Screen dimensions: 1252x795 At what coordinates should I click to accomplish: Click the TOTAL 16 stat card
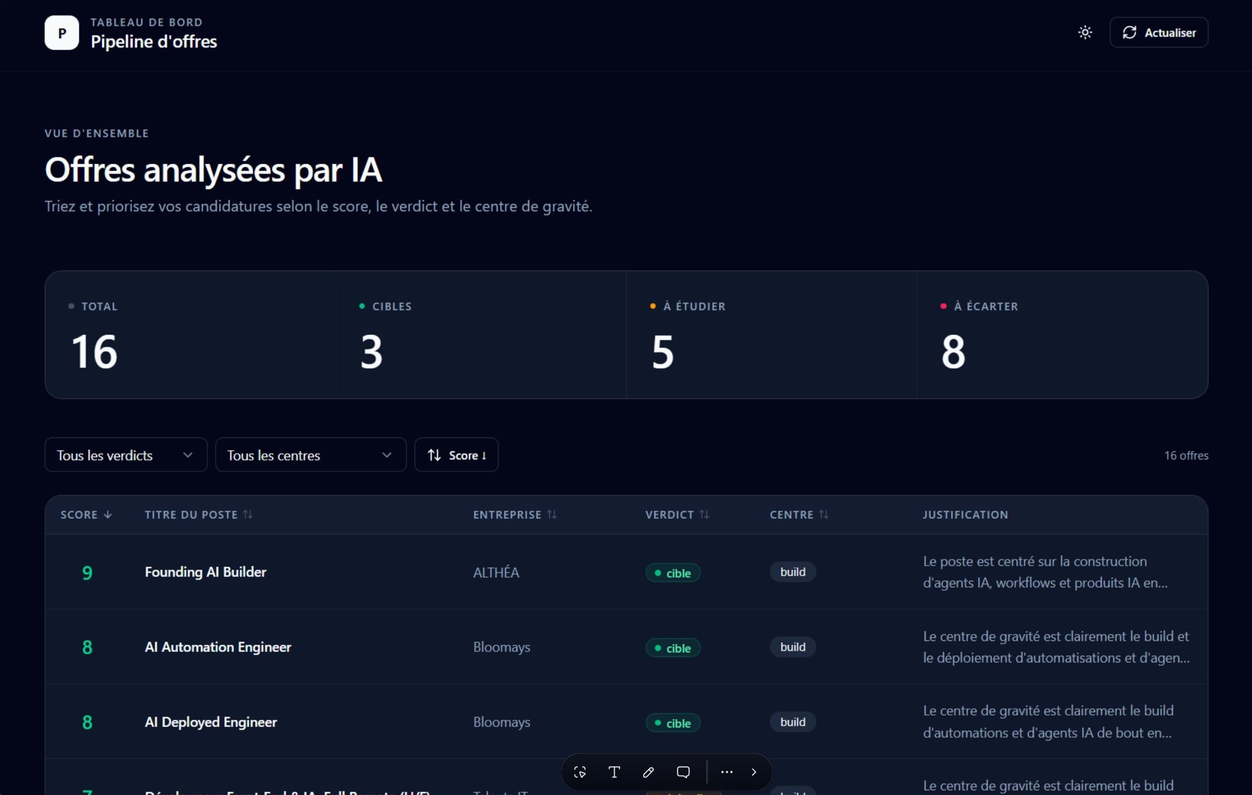pos(190,335)
